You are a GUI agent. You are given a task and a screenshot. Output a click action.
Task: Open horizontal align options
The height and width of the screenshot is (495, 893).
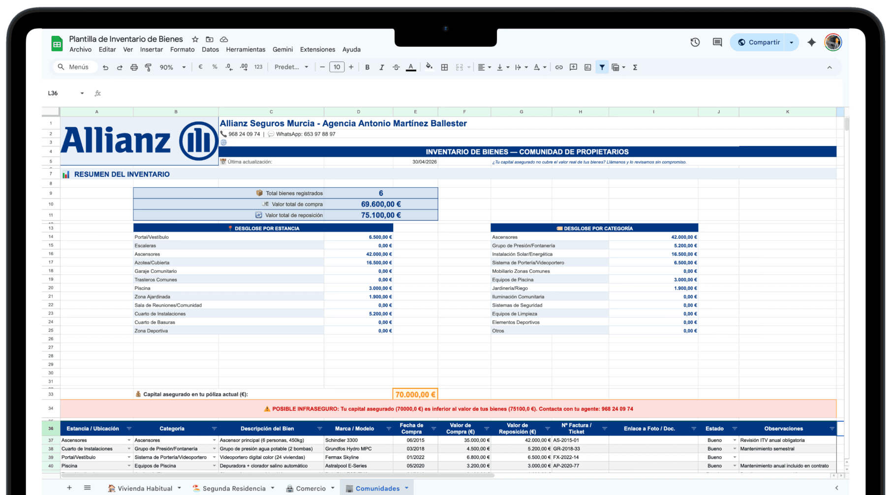[x=484, y=67]
